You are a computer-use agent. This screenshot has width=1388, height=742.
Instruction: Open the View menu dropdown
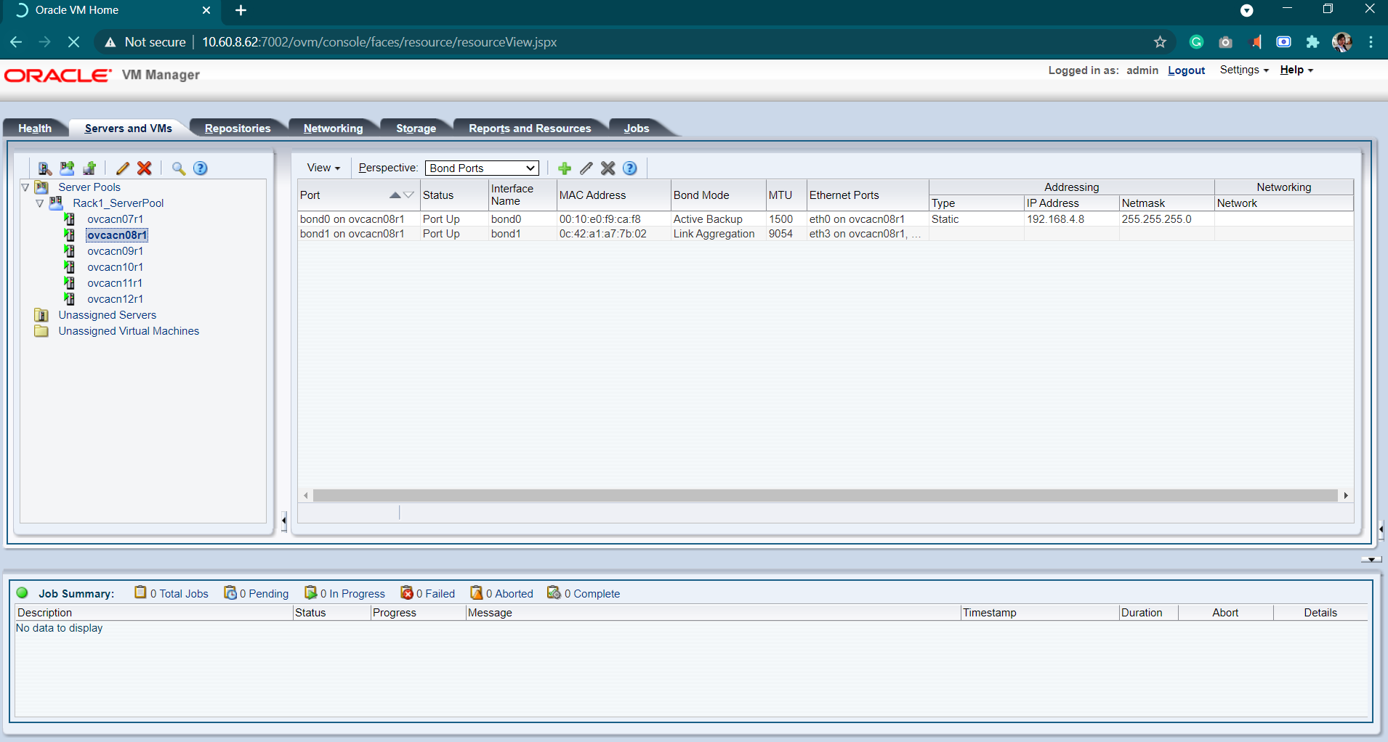[x=323, y=168]
